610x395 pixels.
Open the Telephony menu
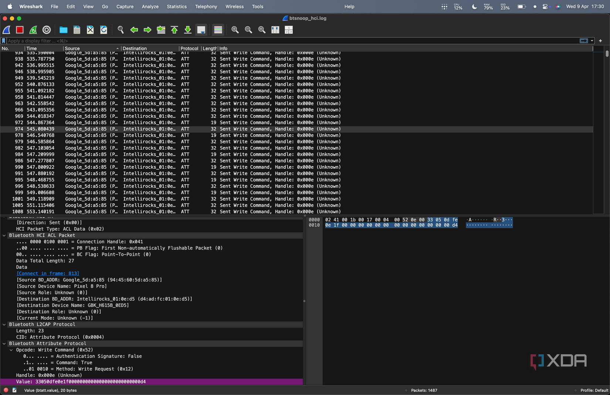pos(206,7)
